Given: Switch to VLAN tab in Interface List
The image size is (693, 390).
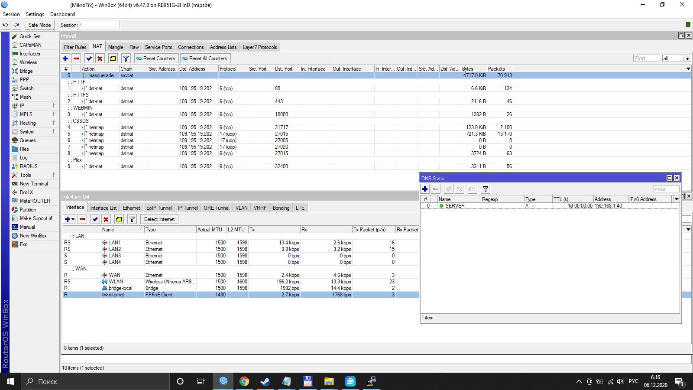Looking at the screenshot, I should tap(241, 208).
